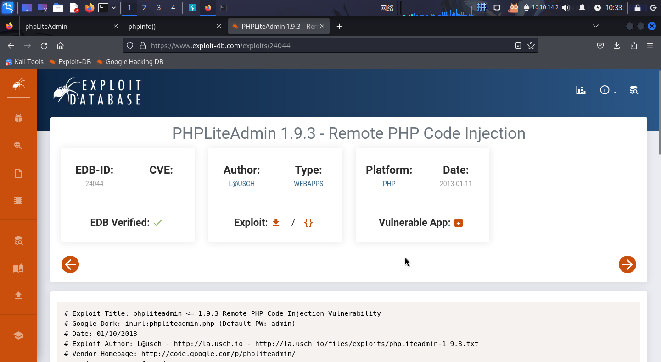The width and height of the screenshot is (661, 362).
Task: Open the text editor launcher in the panel
Action: click(74, 8)
